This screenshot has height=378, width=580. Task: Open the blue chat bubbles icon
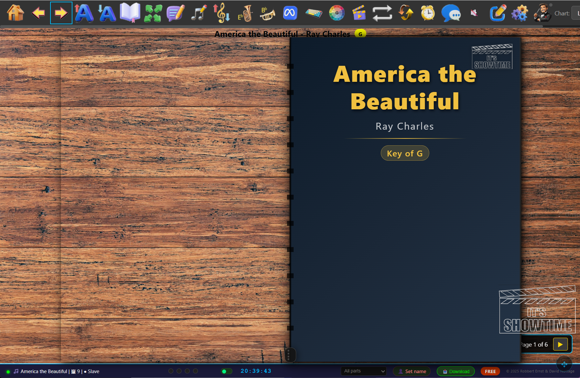(x=451, y=13)
